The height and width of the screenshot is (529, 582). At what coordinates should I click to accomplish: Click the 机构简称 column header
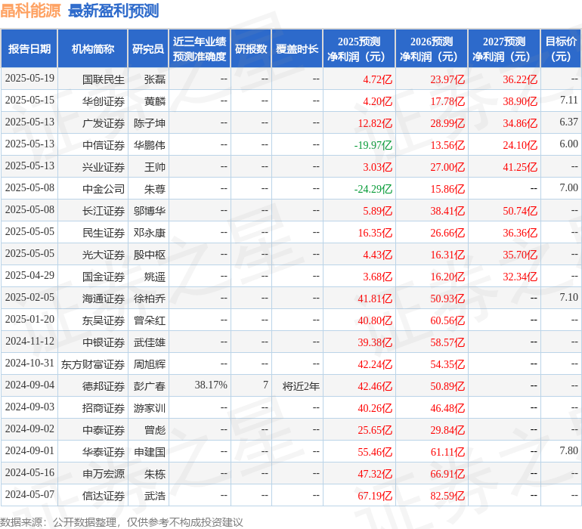click(x=93, y=48)
